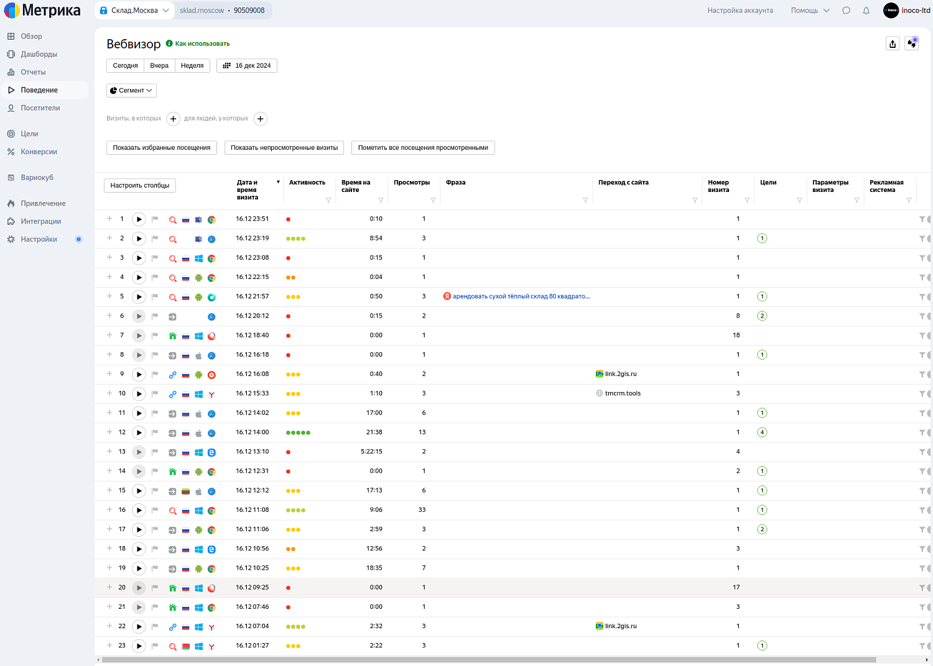Viewport: 933px width, 666px height.
Task: Select the Неделя period tab
Action: (192, 66)
